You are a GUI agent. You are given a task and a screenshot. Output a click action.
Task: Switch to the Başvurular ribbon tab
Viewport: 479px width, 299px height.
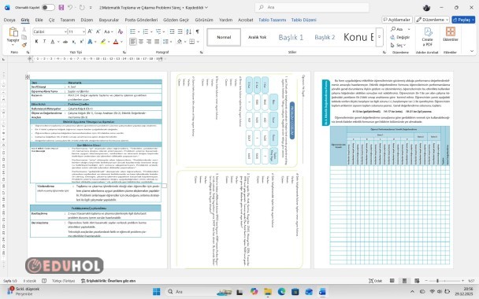pos(109,20)
